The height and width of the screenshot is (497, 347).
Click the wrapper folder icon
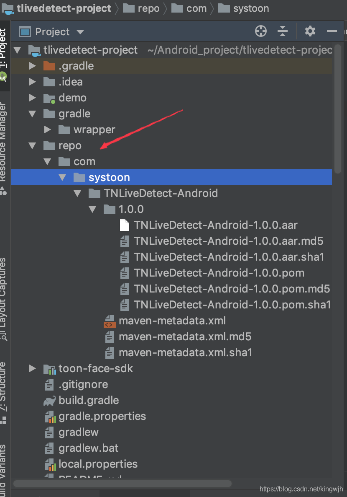(64, 129)
